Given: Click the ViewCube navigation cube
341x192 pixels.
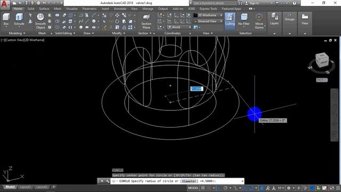Looking at the screenshot, I should click(322, 60).
